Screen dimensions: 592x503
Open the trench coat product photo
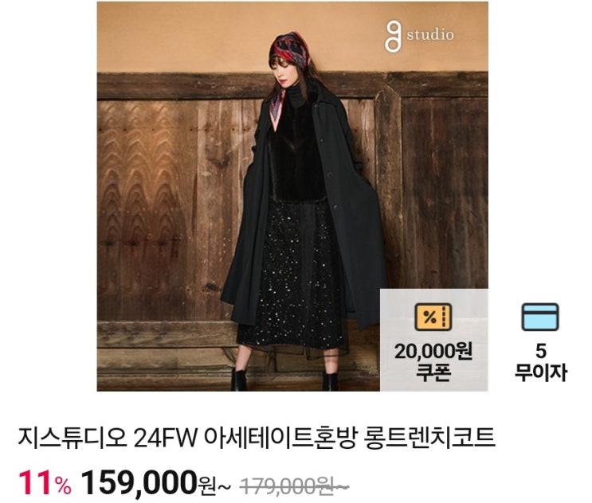[292, 196]
